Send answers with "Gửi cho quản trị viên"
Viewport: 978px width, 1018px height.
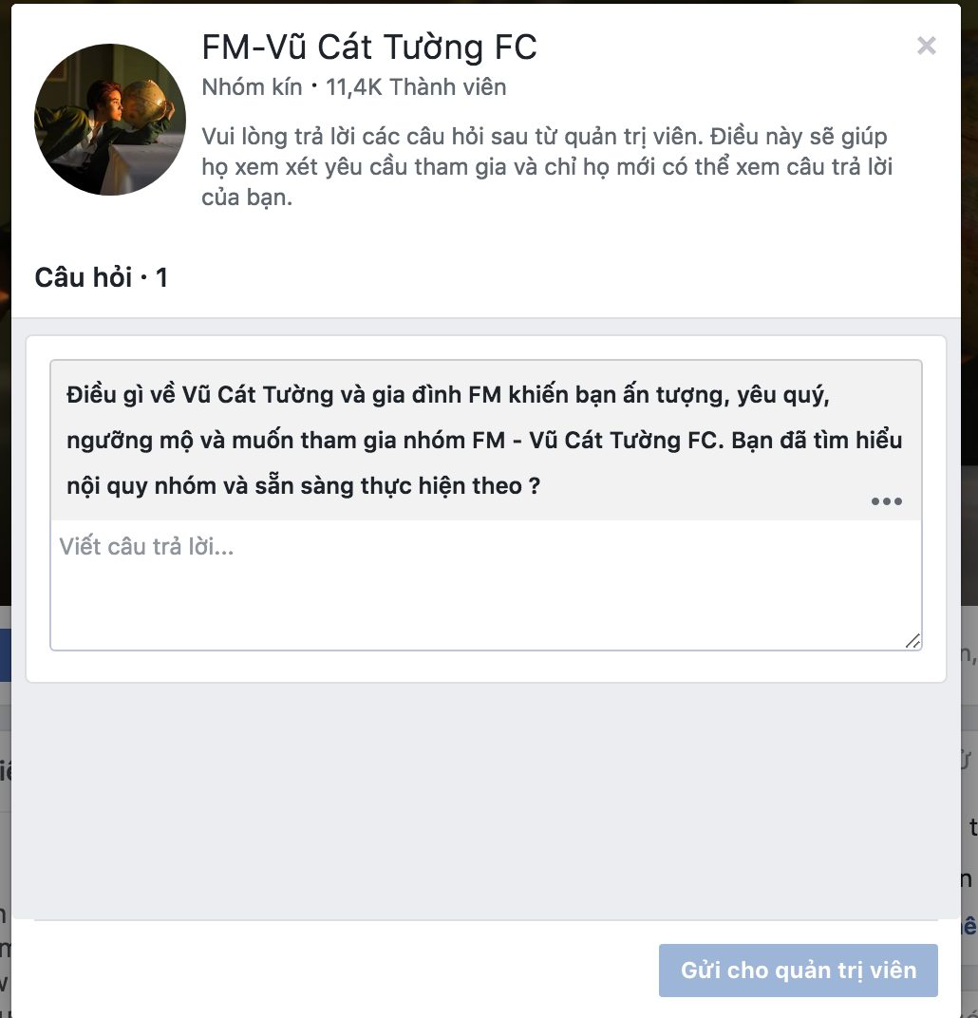[x=799, y=970]
